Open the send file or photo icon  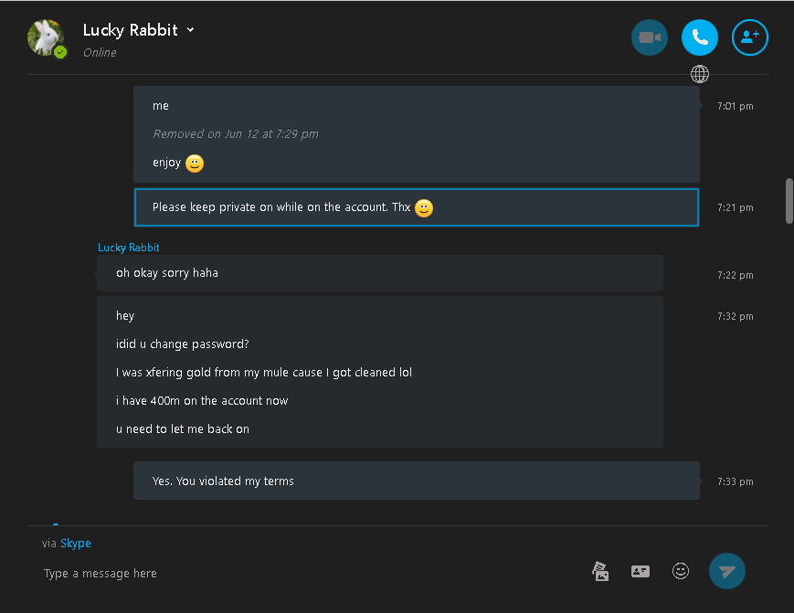(x=600, y=572)
